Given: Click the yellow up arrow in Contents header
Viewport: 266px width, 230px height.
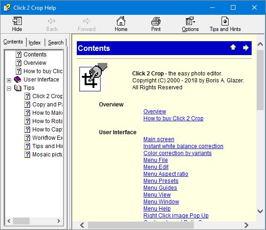Looking at the screenshot, I should 233,47.
